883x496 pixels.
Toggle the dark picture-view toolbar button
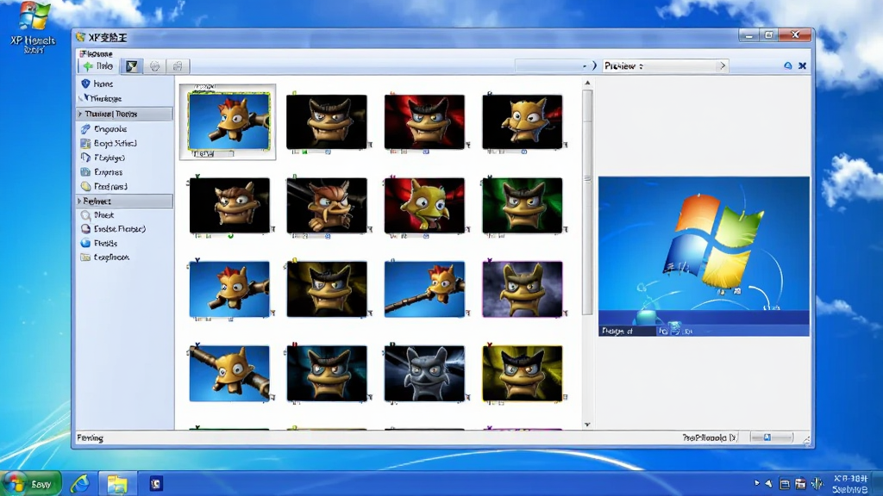point(132,66)
